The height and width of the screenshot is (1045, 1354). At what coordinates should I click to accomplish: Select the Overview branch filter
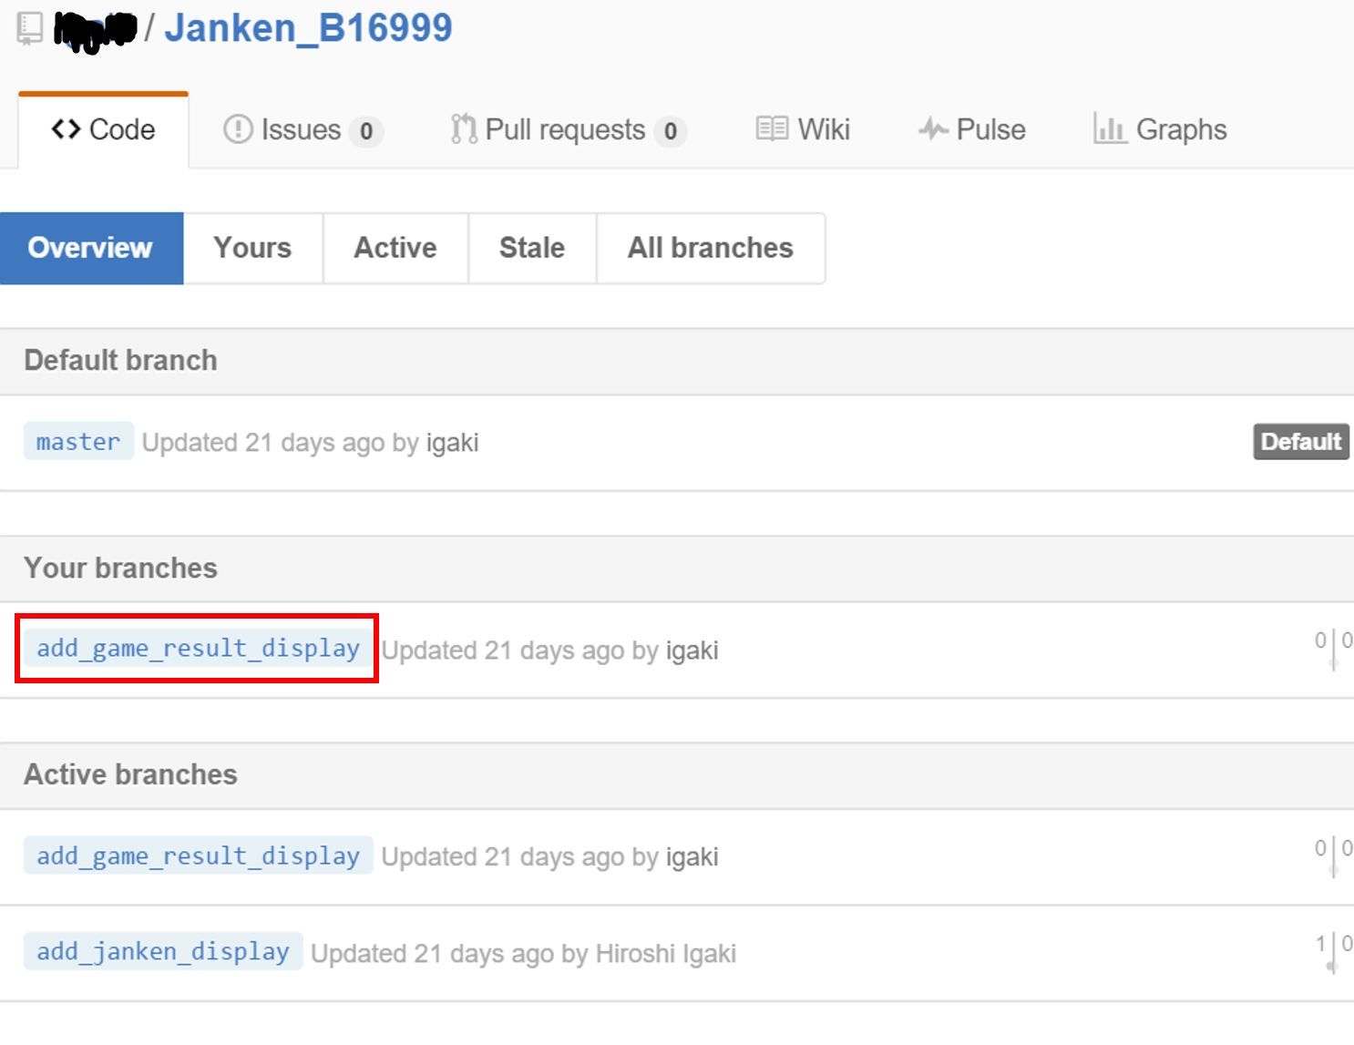point(91,248)
